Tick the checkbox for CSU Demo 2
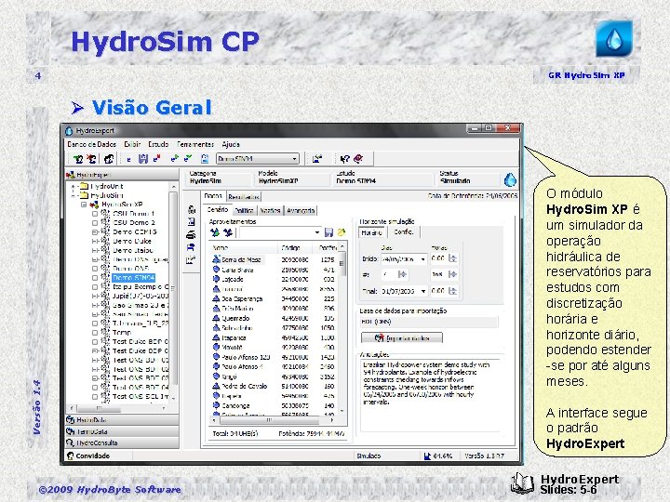Screen dimensions: 670x502 click(95, 223)
